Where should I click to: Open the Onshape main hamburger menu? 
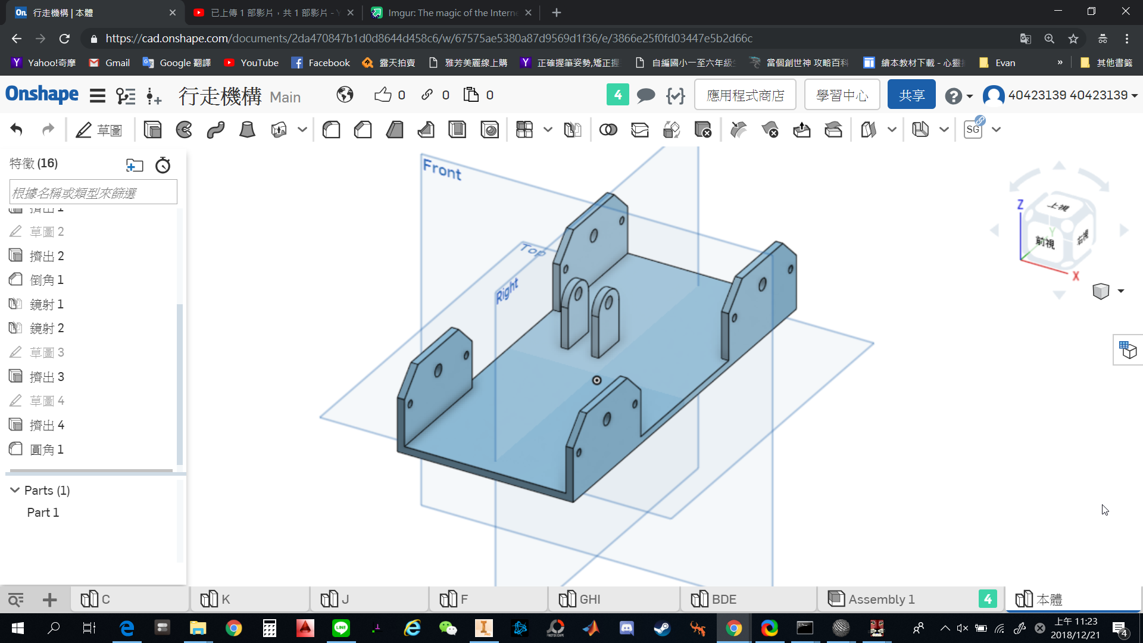tap(98, 95)
